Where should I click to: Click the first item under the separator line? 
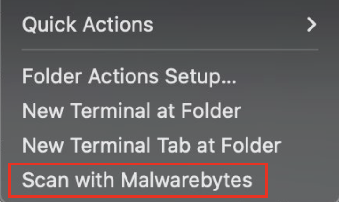click(129, 76)
